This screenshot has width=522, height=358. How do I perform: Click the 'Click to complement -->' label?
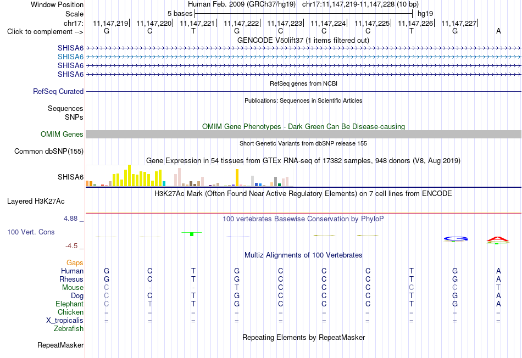45,32
